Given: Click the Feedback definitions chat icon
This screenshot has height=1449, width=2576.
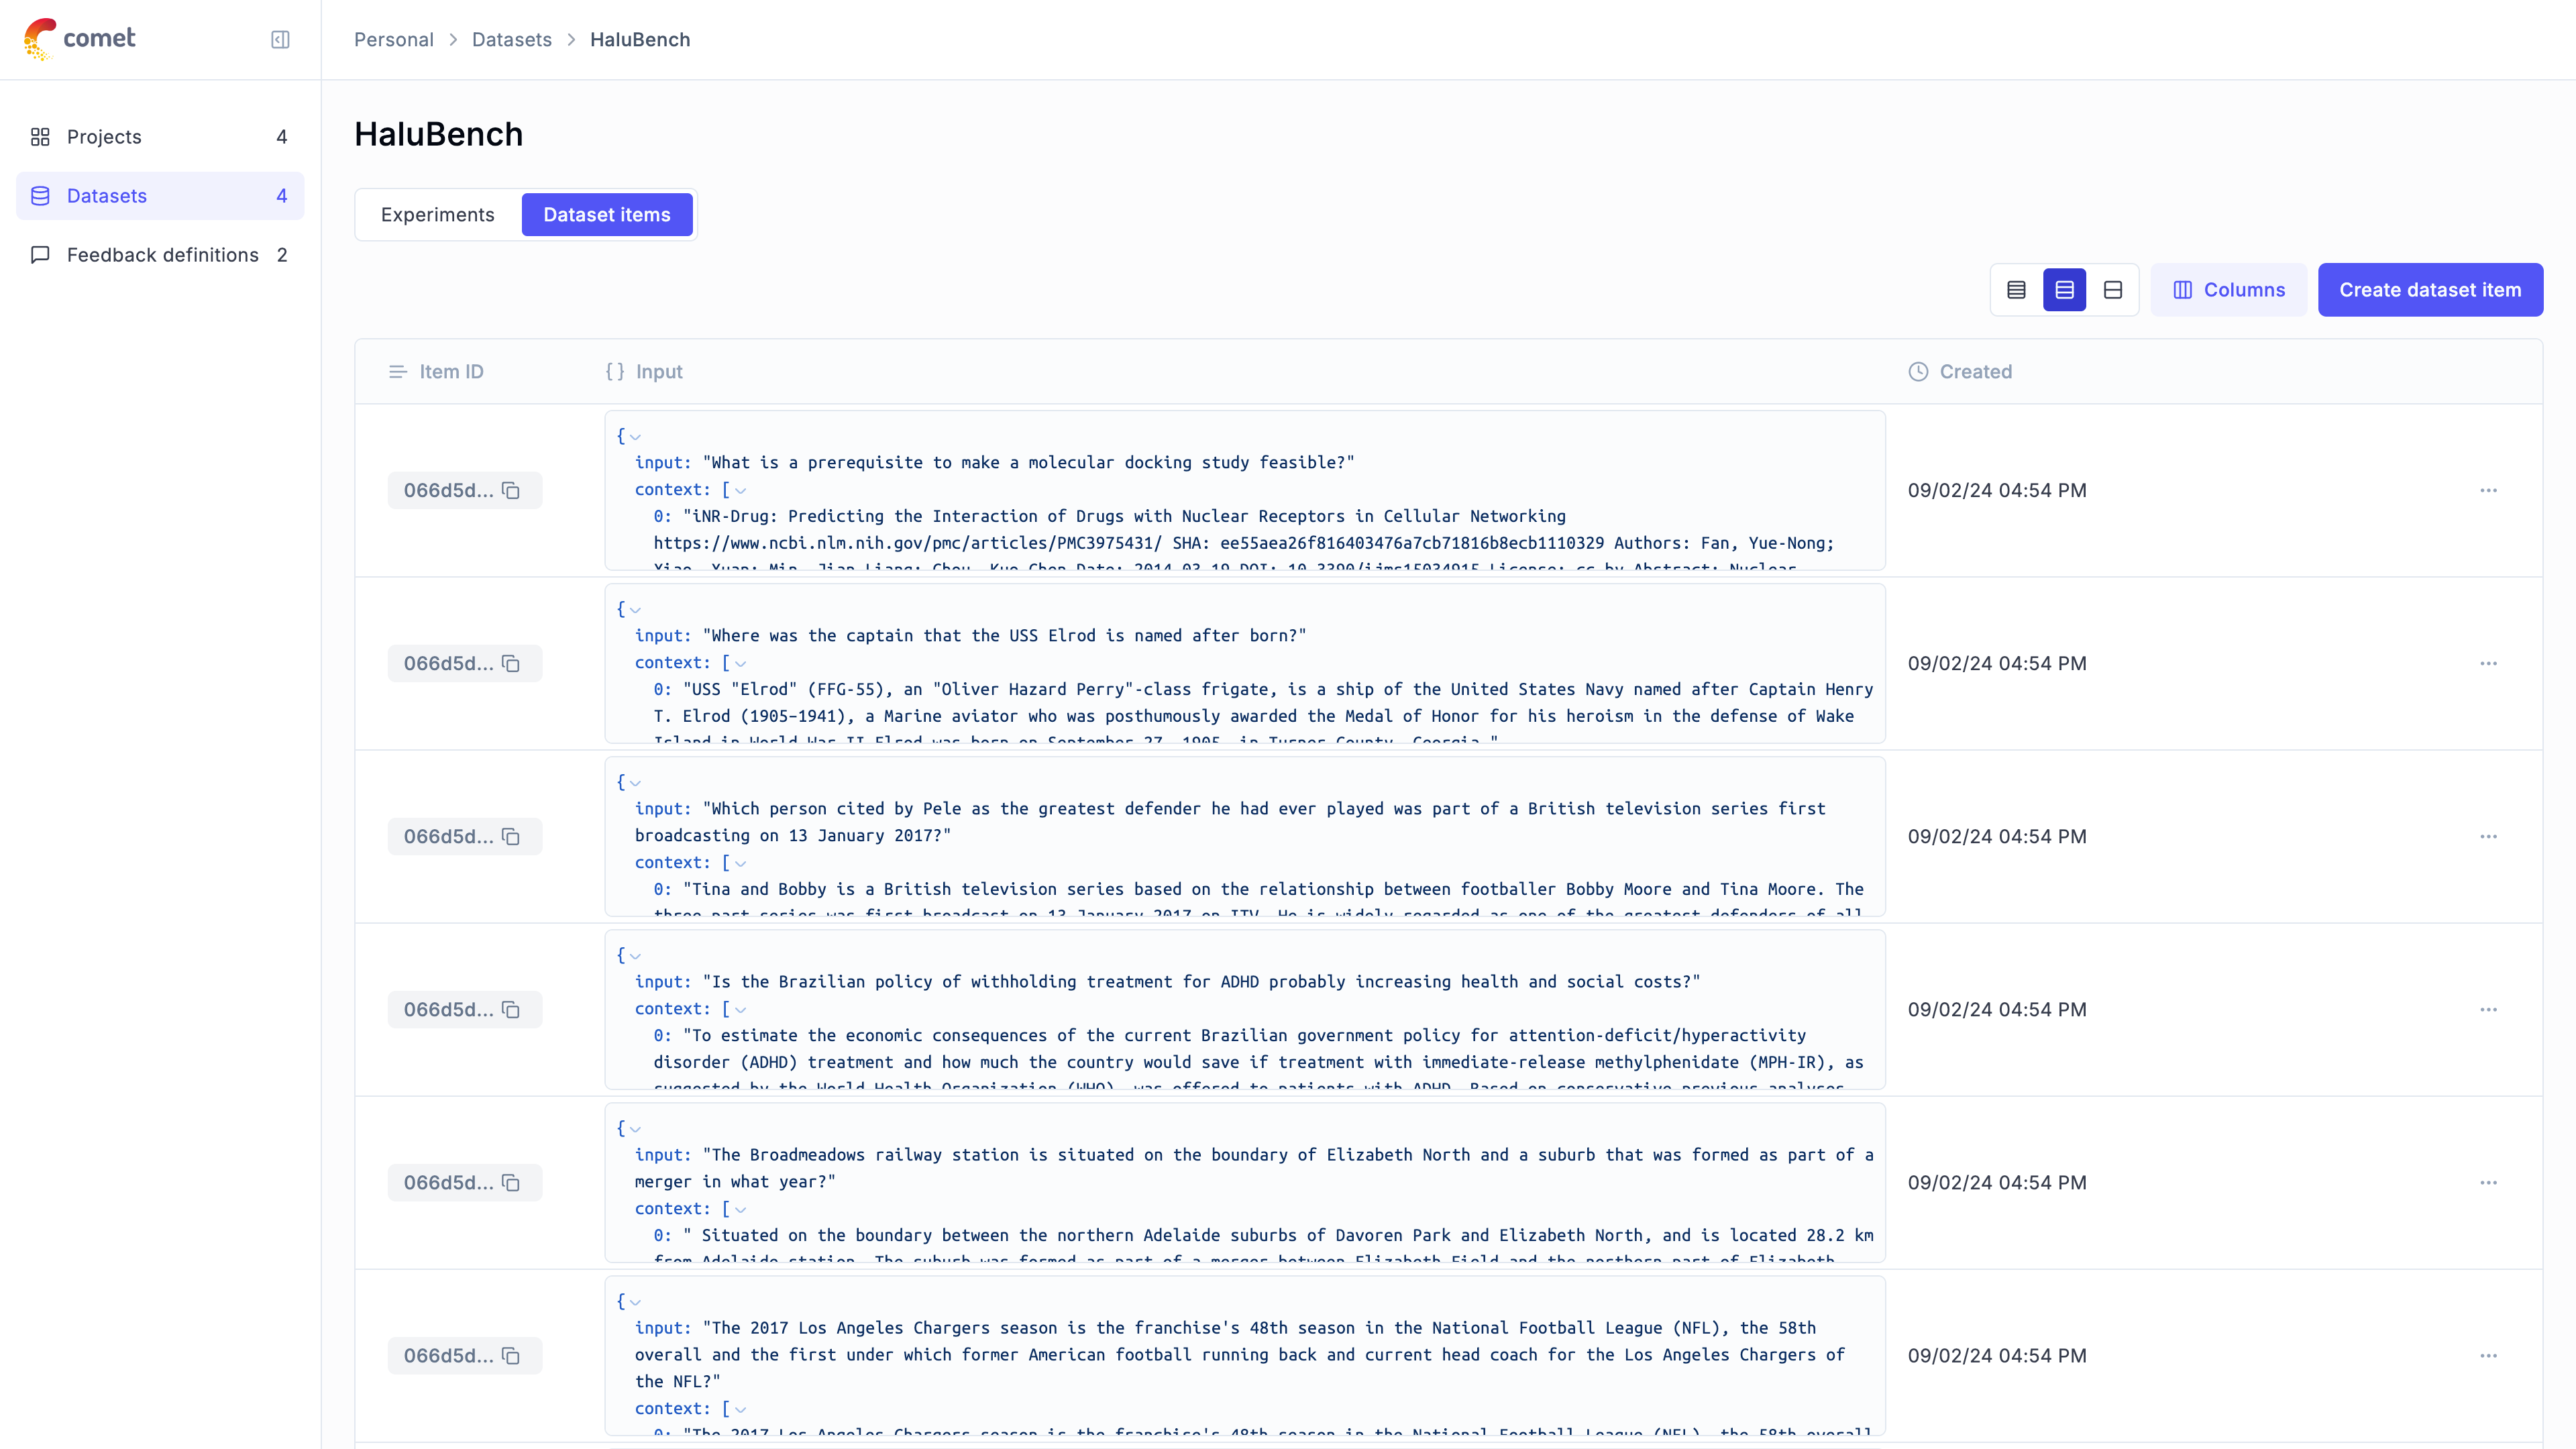Looking at the screenshot, I should coord(40,255).
